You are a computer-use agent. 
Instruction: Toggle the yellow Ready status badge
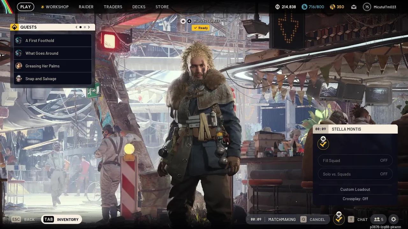[200, 28]
